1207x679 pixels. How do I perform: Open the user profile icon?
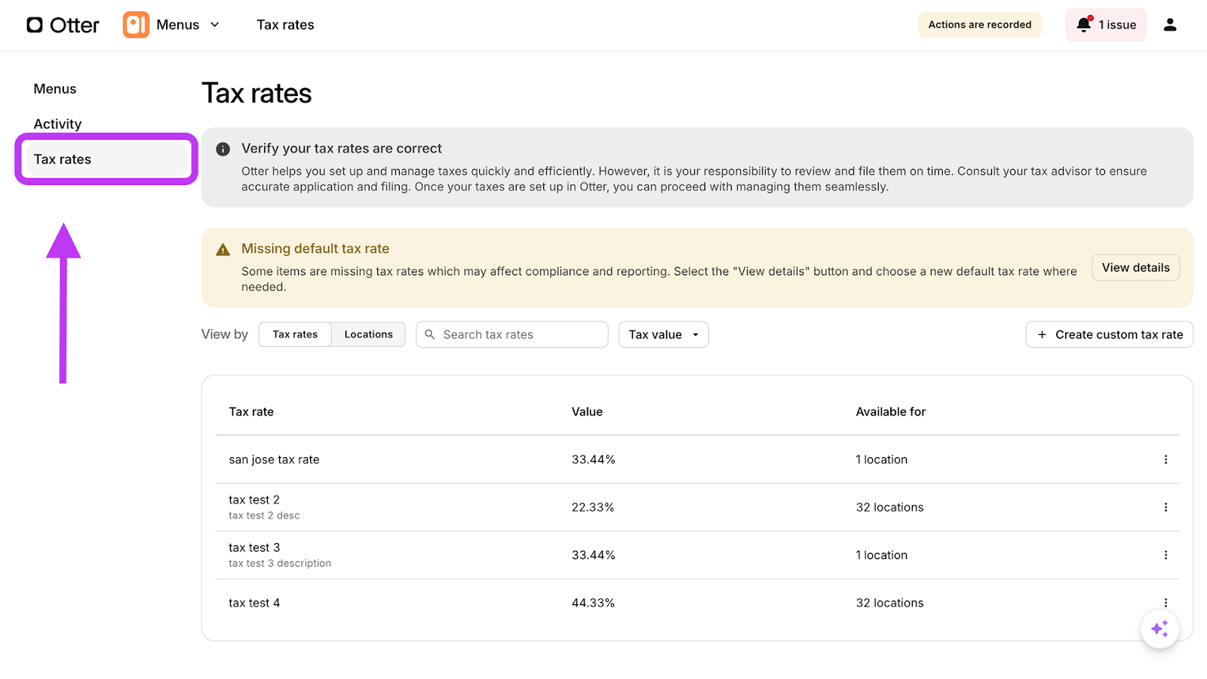pos(1169,25)
